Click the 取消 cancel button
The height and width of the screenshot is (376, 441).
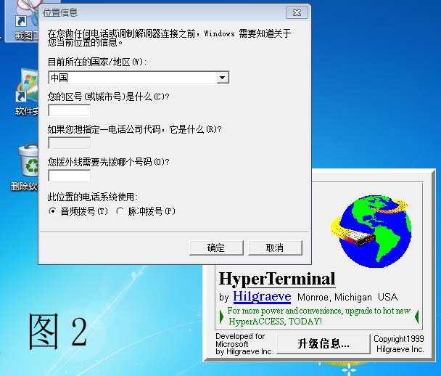point(275,248)
